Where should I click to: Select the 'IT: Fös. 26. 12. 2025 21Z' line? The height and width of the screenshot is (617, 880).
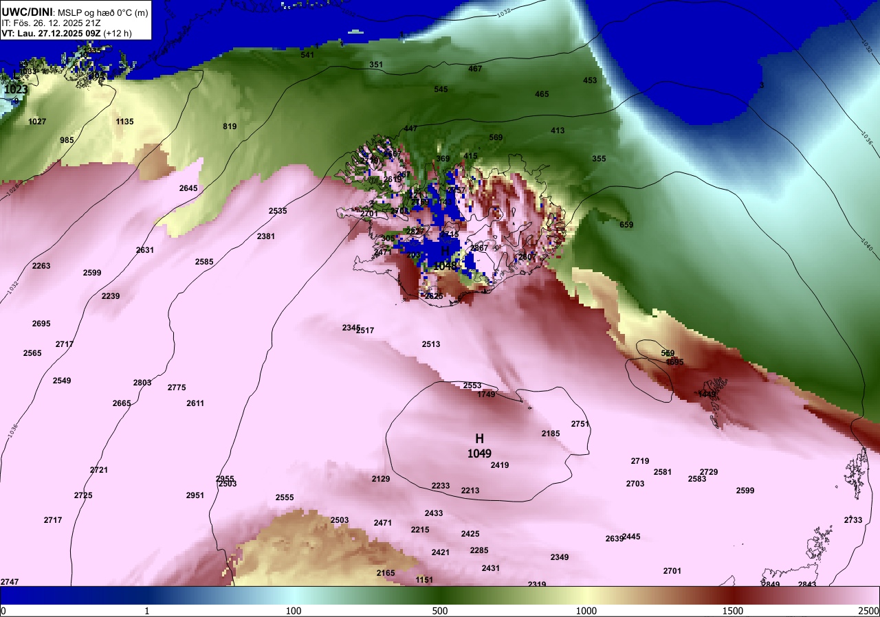51,23
